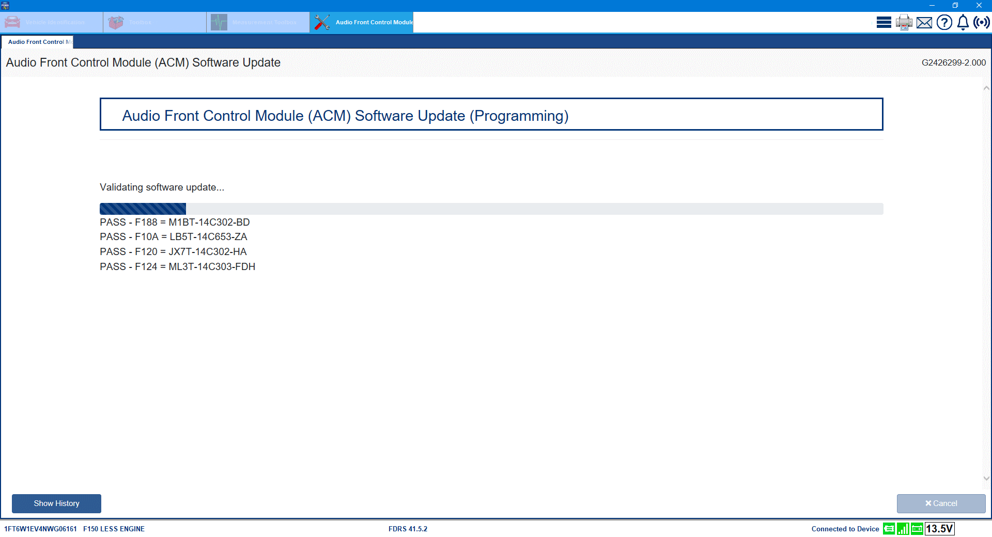Screen dimensions: 992x537
Task: Click the green device connection icon
Action: pos(890,529)
